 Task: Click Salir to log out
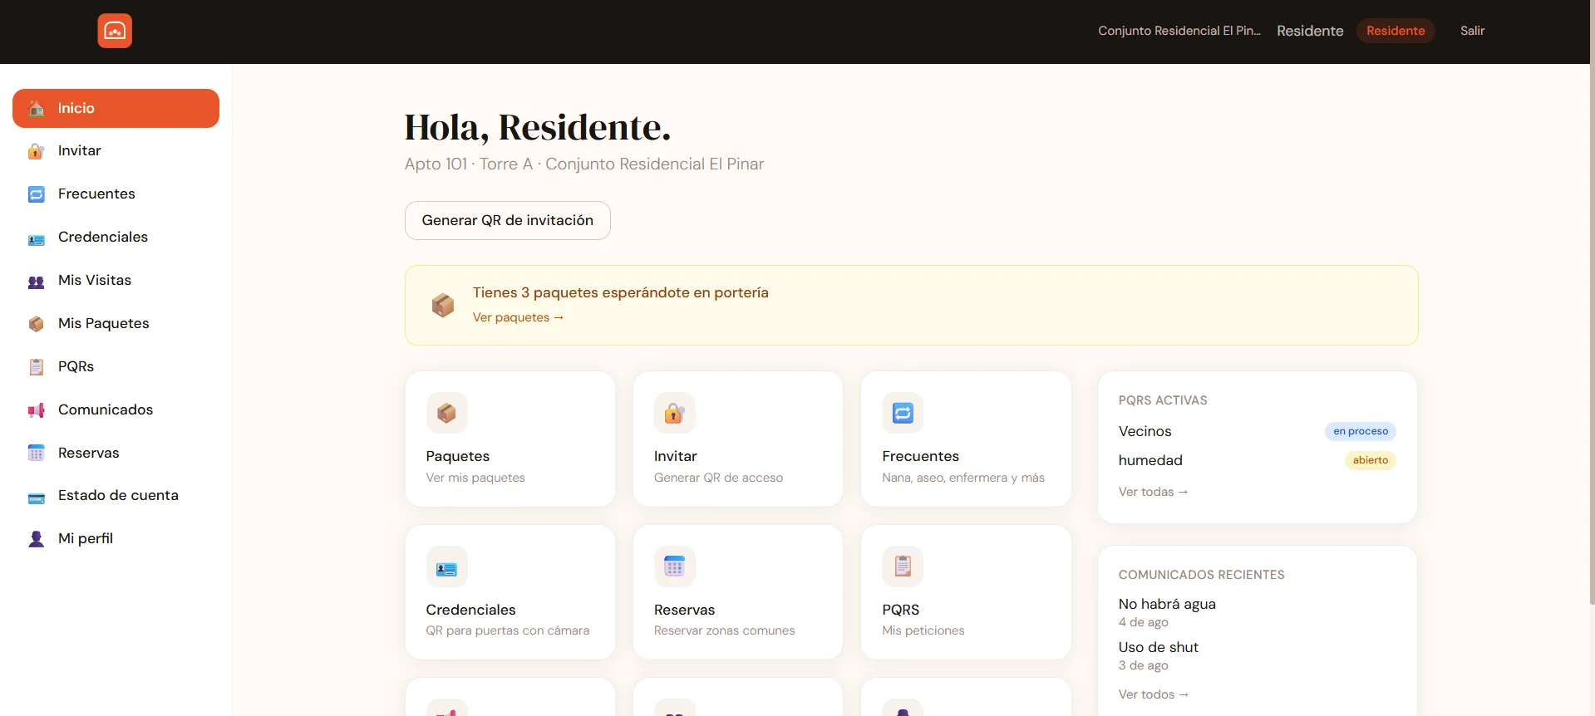1472,31
